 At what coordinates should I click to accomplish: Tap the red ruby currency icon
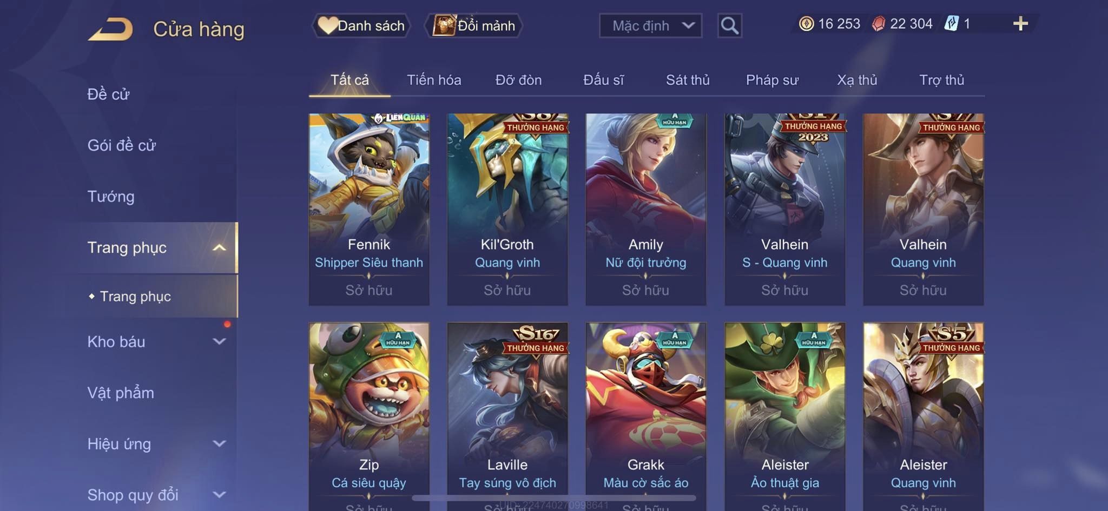click(x=879, y=24)
